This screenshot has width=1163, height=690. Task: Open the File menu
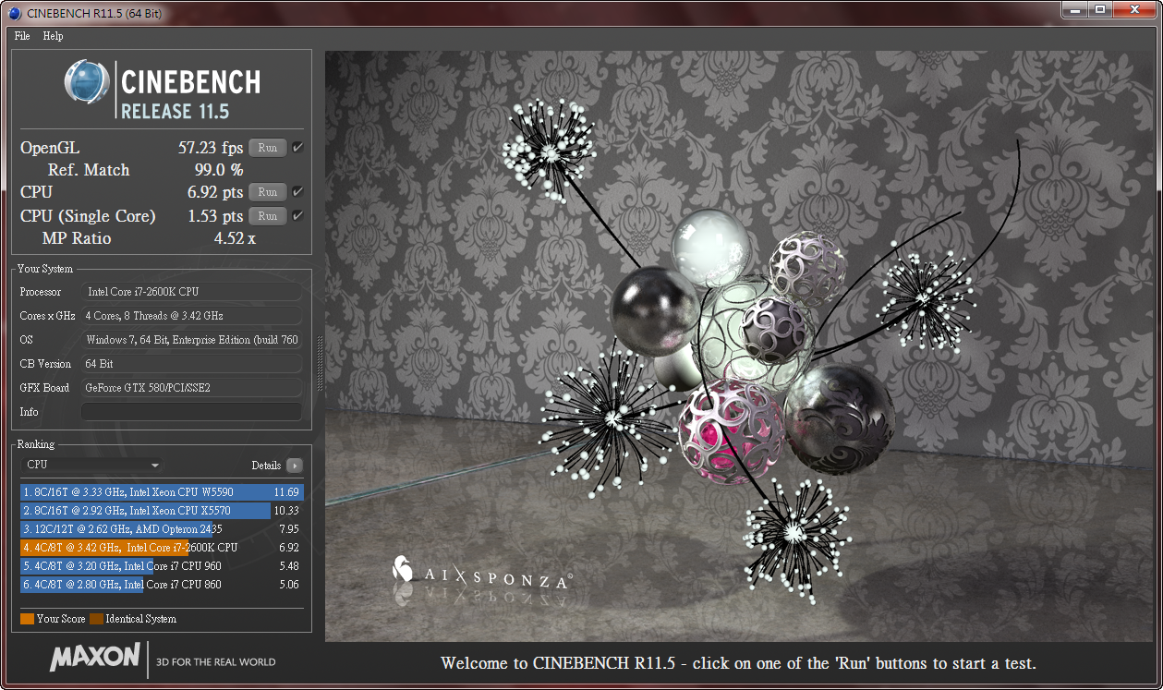(22, 36)
